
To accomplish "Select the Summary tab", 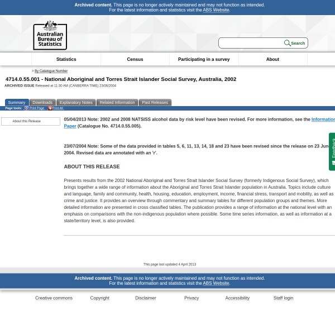I will (x=16, y=102).
